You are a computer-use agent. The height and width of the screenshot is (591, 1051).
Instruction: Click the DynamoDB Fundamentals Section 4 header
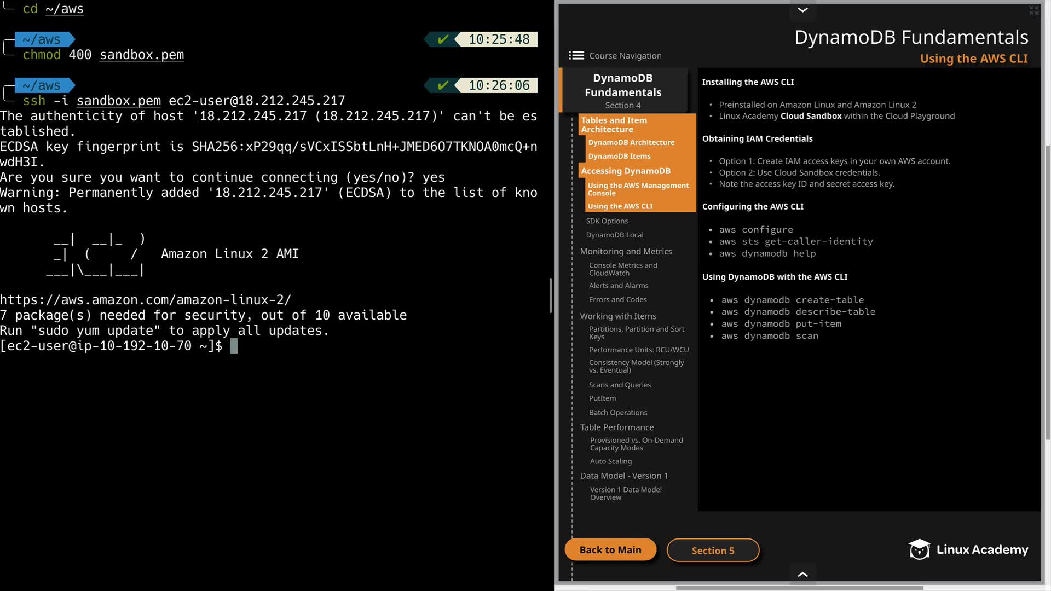point(623,90)
